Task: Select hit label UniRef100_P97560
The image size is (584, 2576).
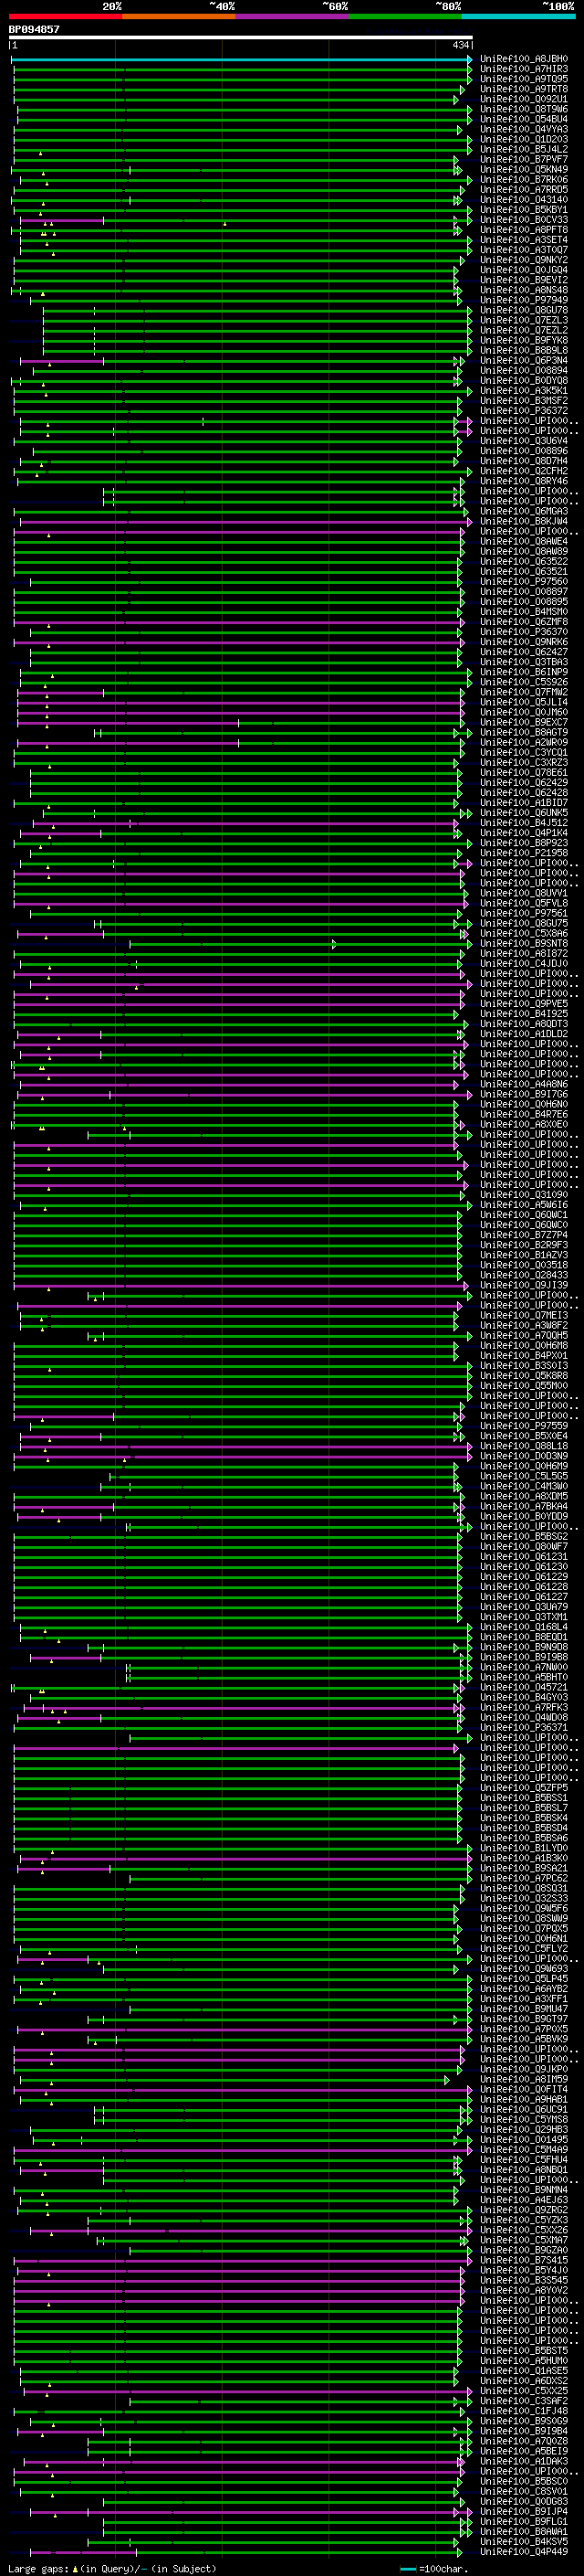Action: pyautogui.click(x=524, y=581)
